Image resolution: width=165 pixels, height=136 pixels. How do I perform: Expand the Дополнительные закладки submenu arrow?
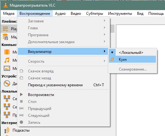pos(104,42)
